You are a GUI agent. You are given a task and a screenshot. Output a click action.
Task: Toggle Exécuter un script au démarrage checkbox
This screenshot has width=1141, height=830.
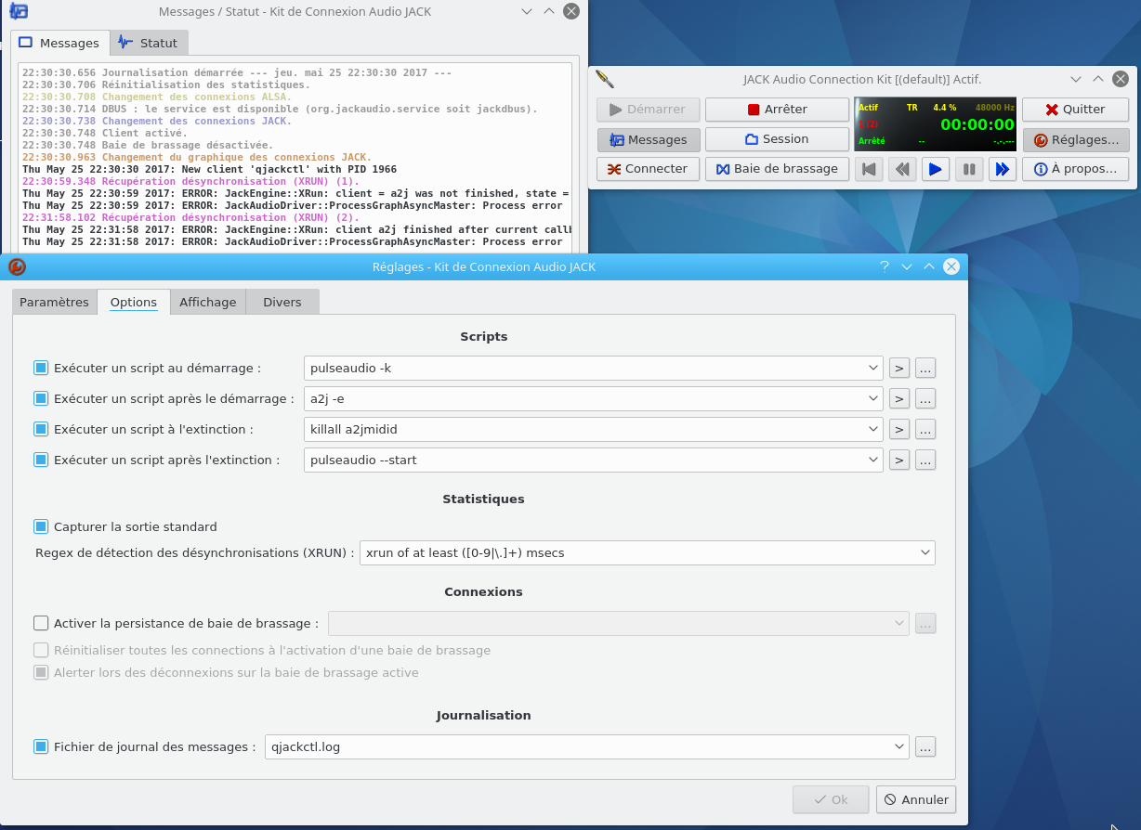pyautogui.click(x=41, y=369)
